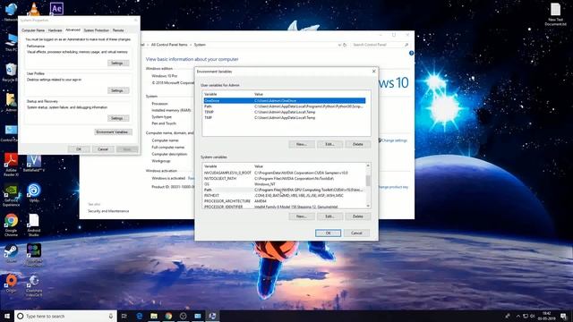This screenshot has height=322, width=573.
Task: Open the GeForce Experience desktop shortcut
Action: point(11,195)
